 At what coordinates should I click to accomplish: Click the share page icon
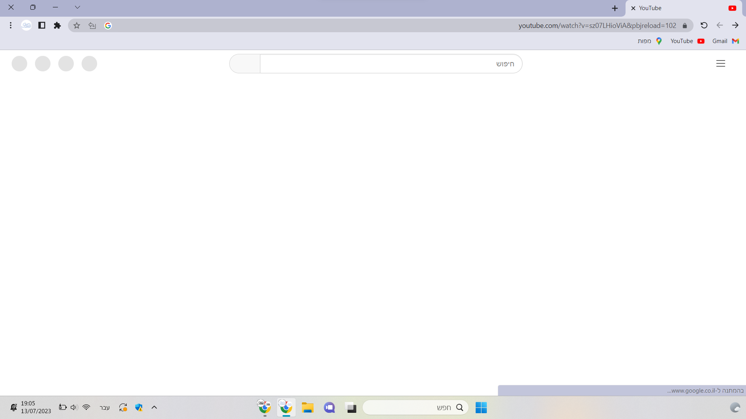click(92, 26)
